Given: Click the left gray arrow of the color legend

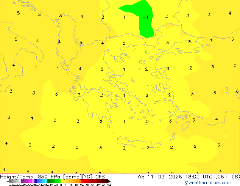Looking at the screenshot, I should [x=9, y=181].
